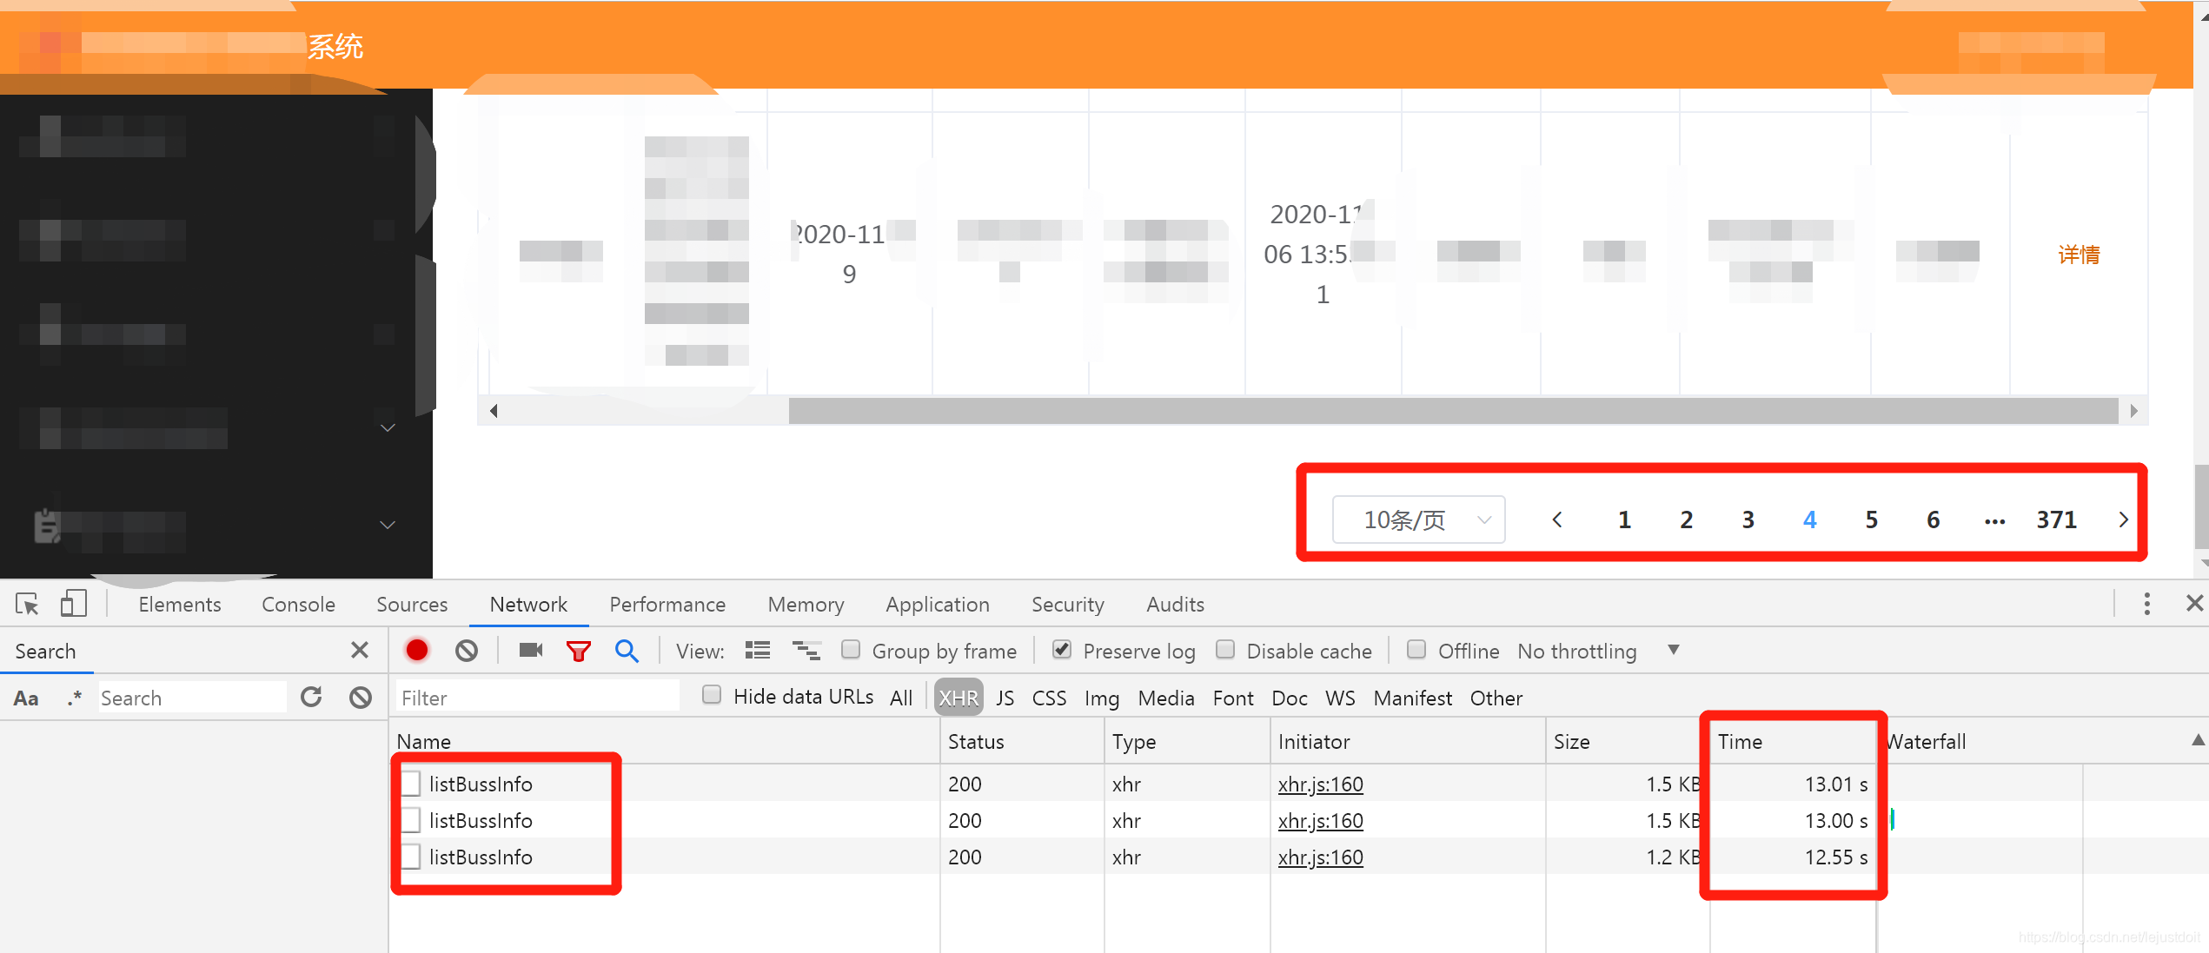
Task: Click the inspect element picker icon
Action: pos(27,604)
